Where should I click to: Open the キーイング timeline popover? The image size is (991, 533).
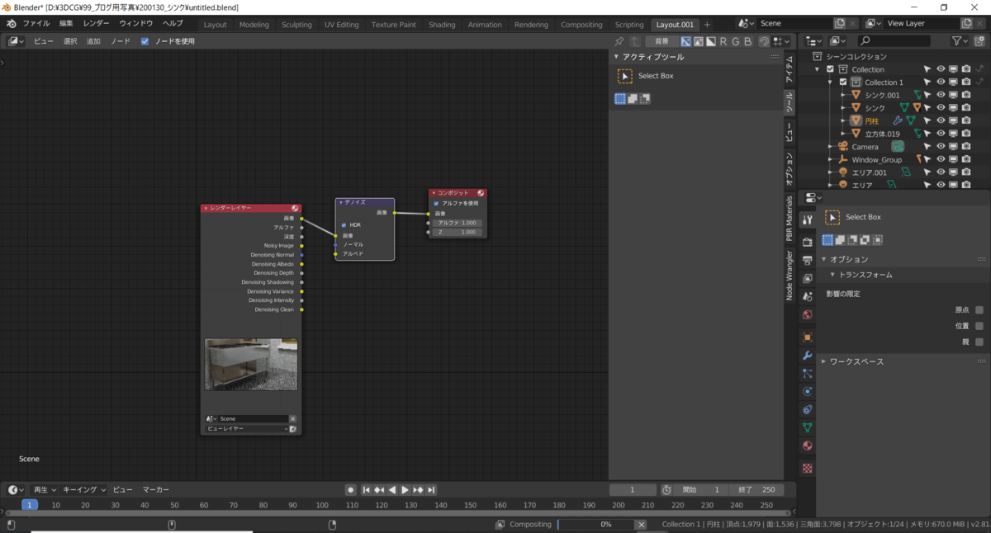[84, 490]
